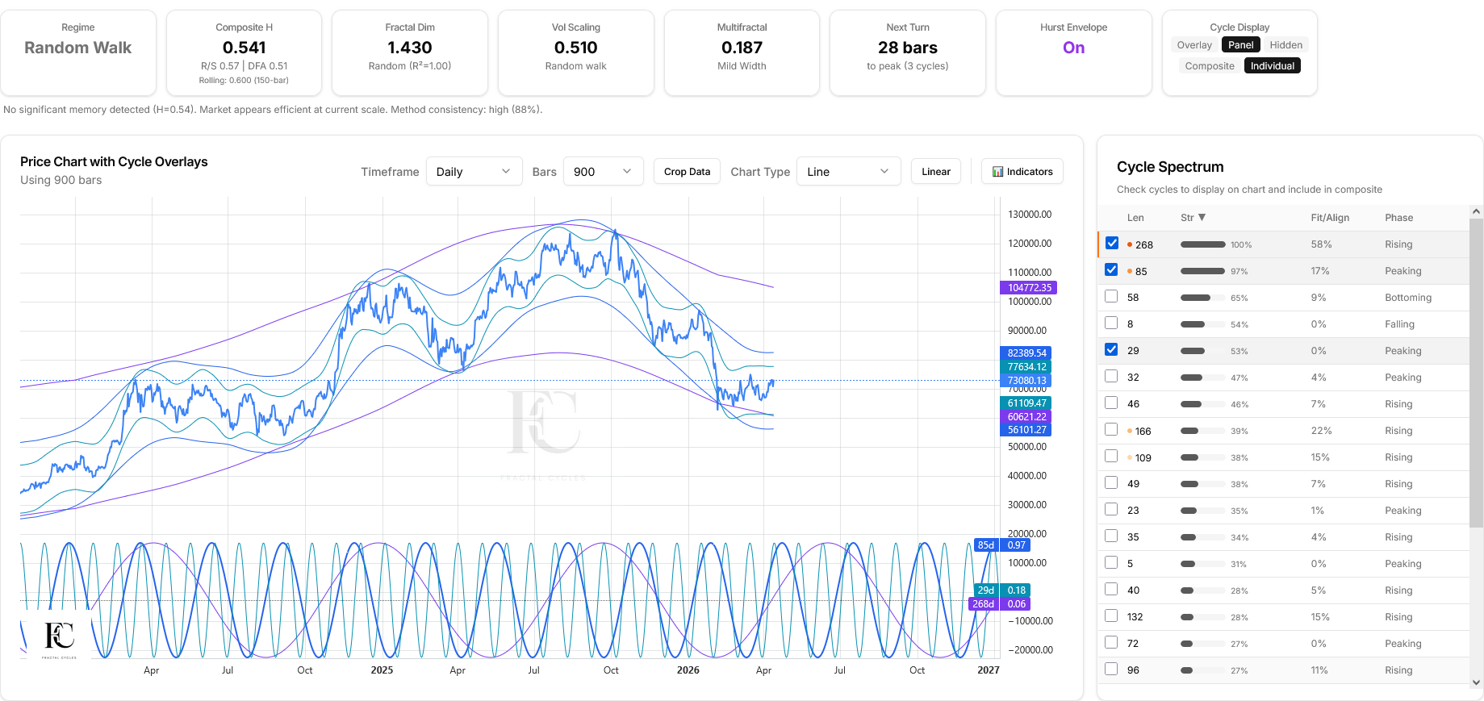Enable the 166 cycle checkbox
This screenshot has width=1484, height=701.
pos(1112,430)
